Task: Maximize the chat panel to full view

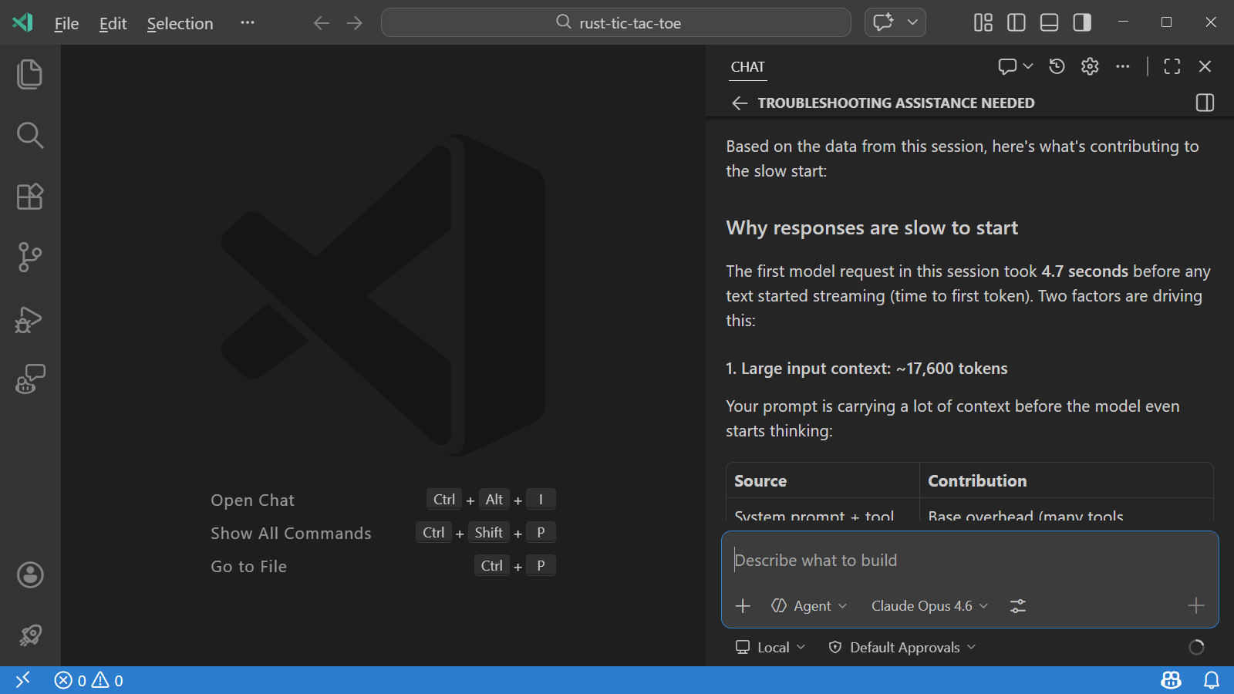Action: [x=1171, y=66]
